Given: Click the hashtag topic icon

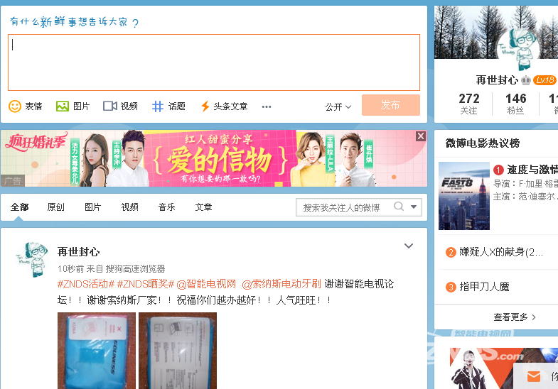Looking at the screenshot, I should click(x=158, y=106).
